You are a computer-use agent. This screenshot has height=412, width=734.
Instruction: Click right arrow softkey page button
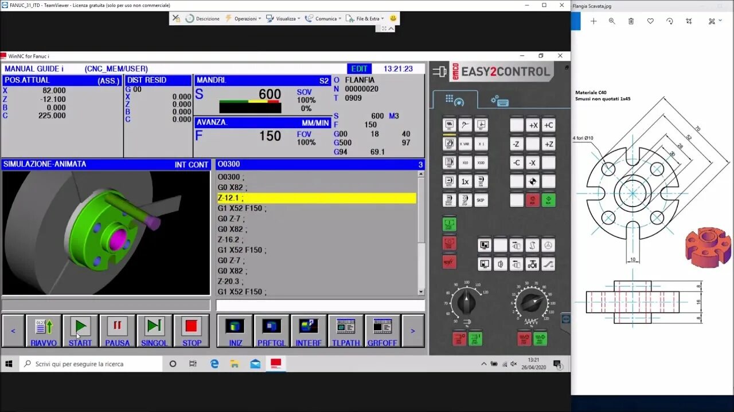412,331
